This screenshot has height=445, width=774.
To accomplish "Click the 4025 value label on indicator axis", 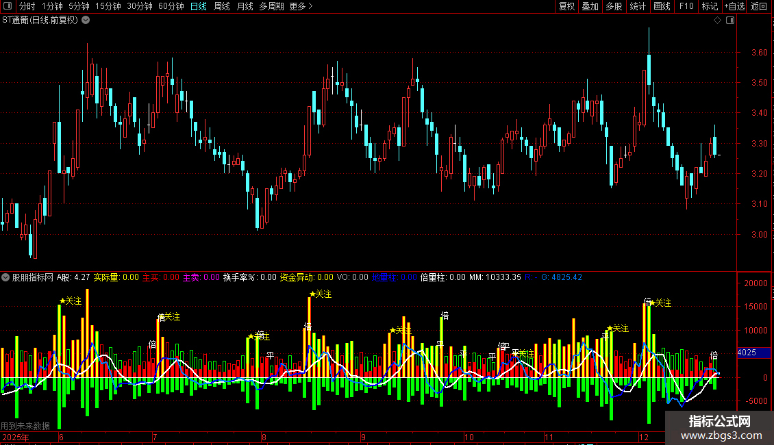I will pos(753,353).
